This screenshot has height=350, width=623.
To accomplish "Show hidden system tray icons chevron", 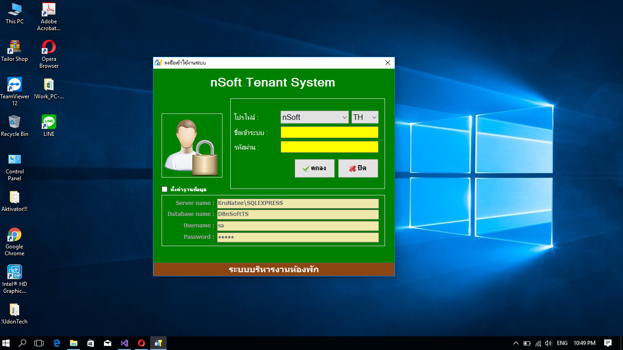I will pos(515,343).
